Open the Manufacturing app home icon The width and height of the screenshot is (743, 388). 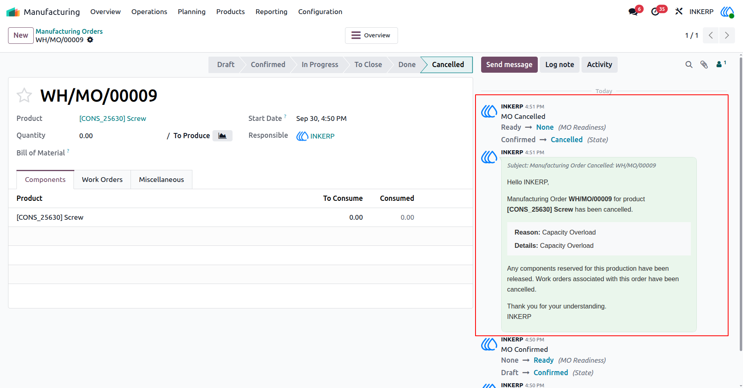point(13,12)
